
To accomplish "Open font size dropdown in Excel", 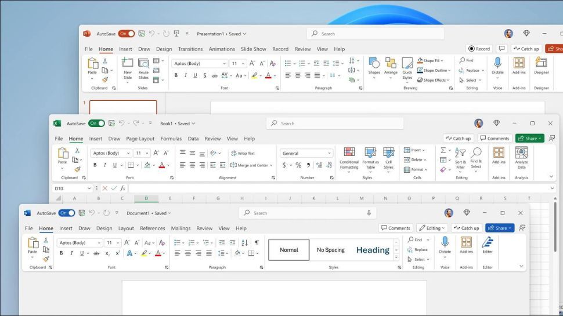I will coord(147,153).
